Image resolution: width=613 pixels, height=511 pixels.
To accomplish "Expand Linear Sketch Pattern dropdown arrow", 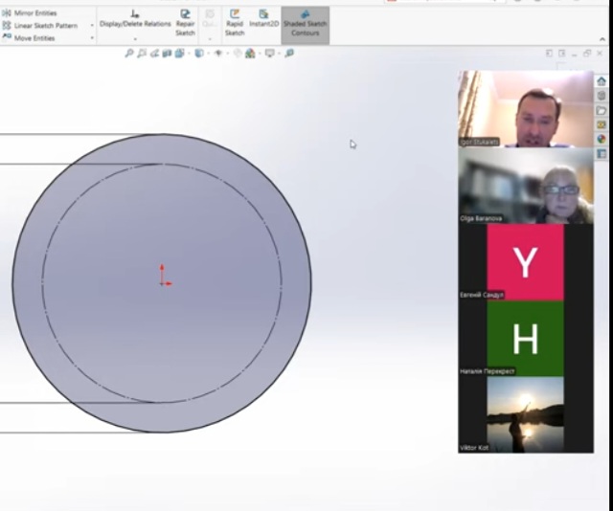I will pos(92,26).
